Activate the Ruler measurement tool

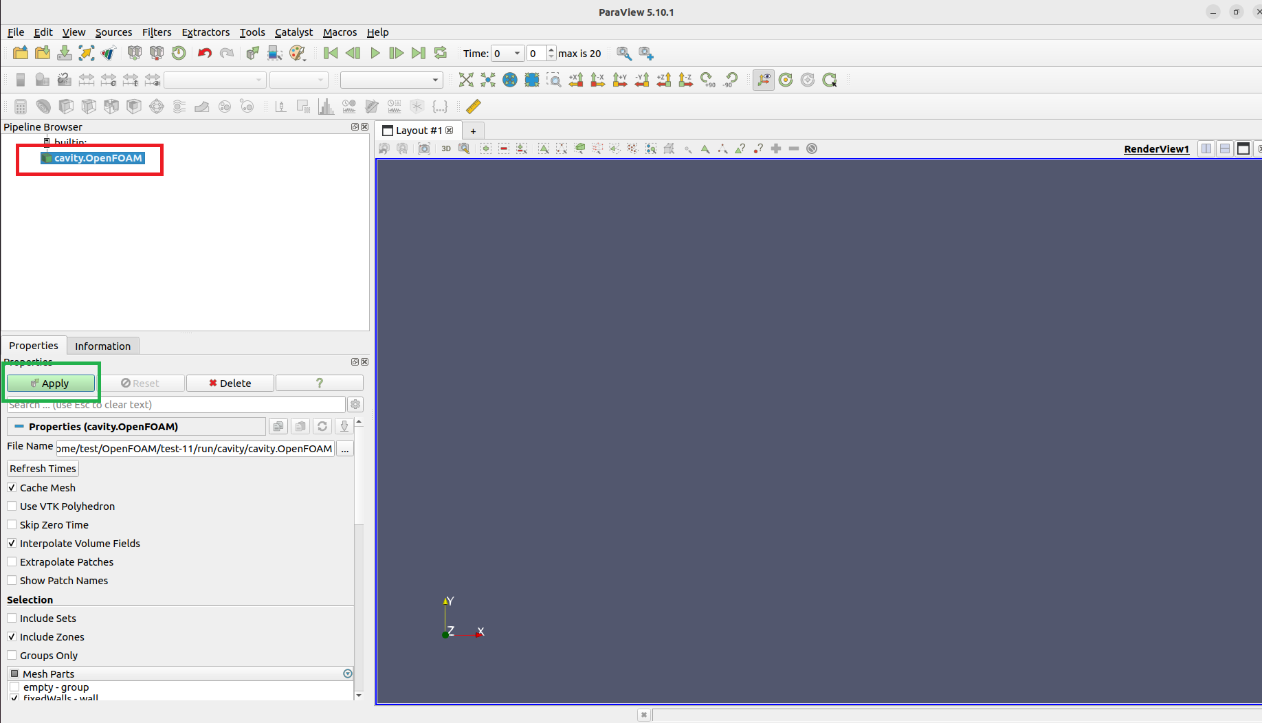pos(474,107)
